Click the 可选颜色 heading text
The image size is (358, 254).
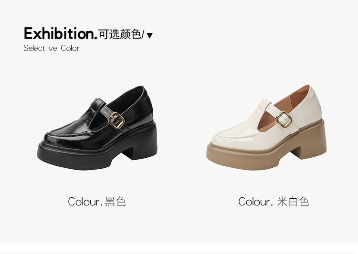pos(120,34)
